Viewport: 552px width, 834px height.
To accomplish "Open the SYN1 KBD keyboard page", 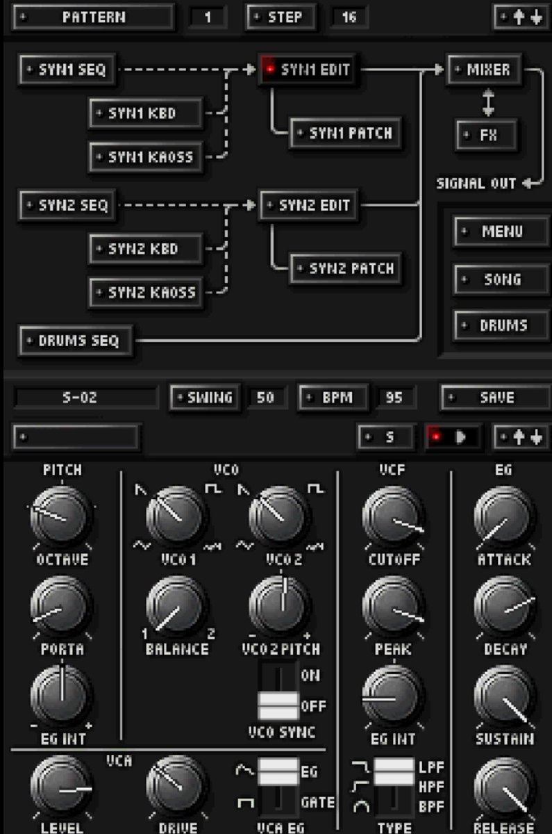I will click(x=145, y=113).
